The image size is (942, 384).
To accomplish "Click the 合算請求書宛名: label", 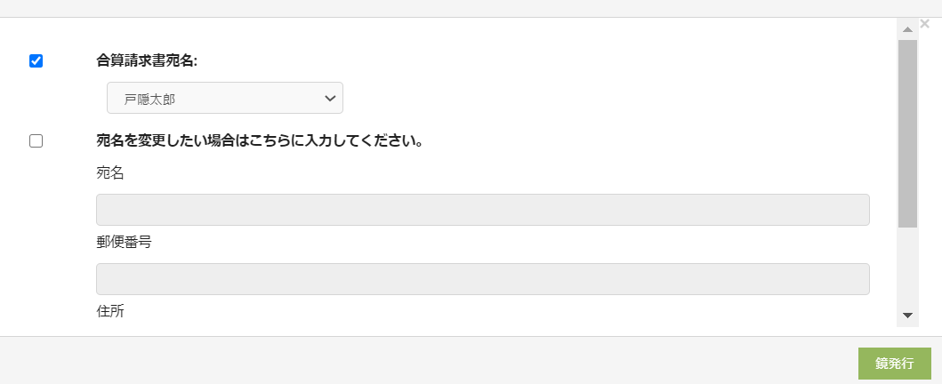I will coord(147,61).
